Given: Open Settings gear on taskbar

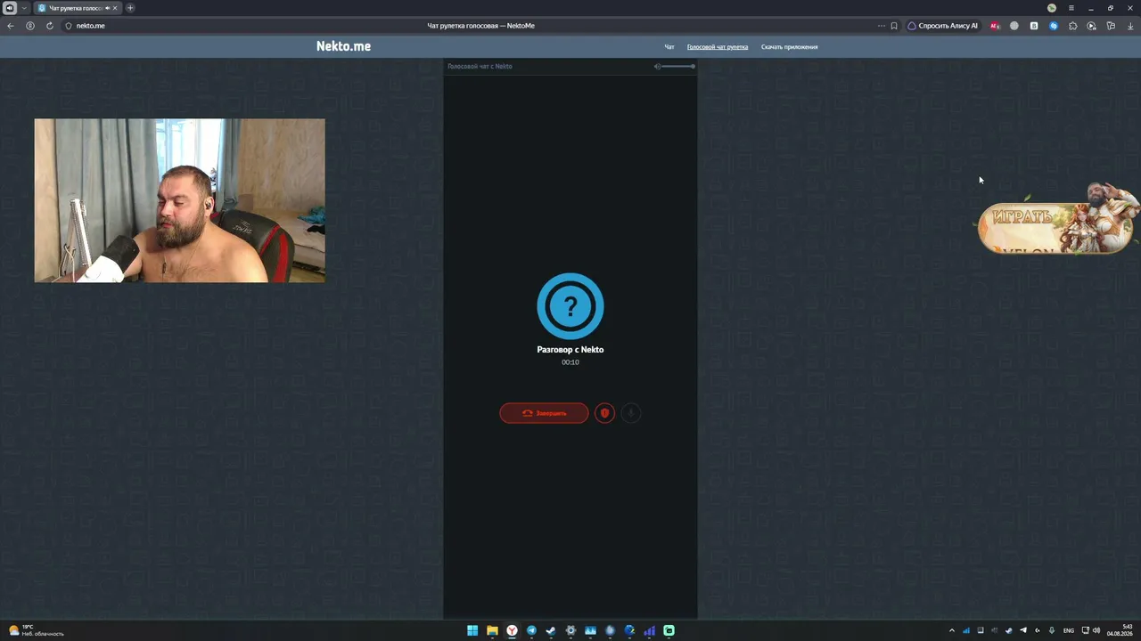Looking at the screenshot, I should tap(570, 630).
